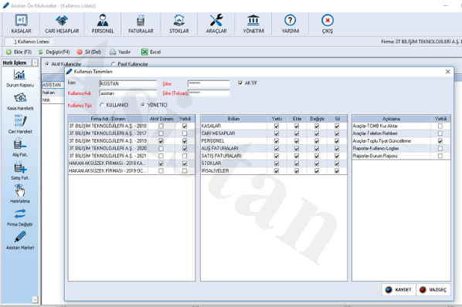Open the PERSONEL module
Image resolution: width=462 pixels, height=307 pixels.
(103, 24)
